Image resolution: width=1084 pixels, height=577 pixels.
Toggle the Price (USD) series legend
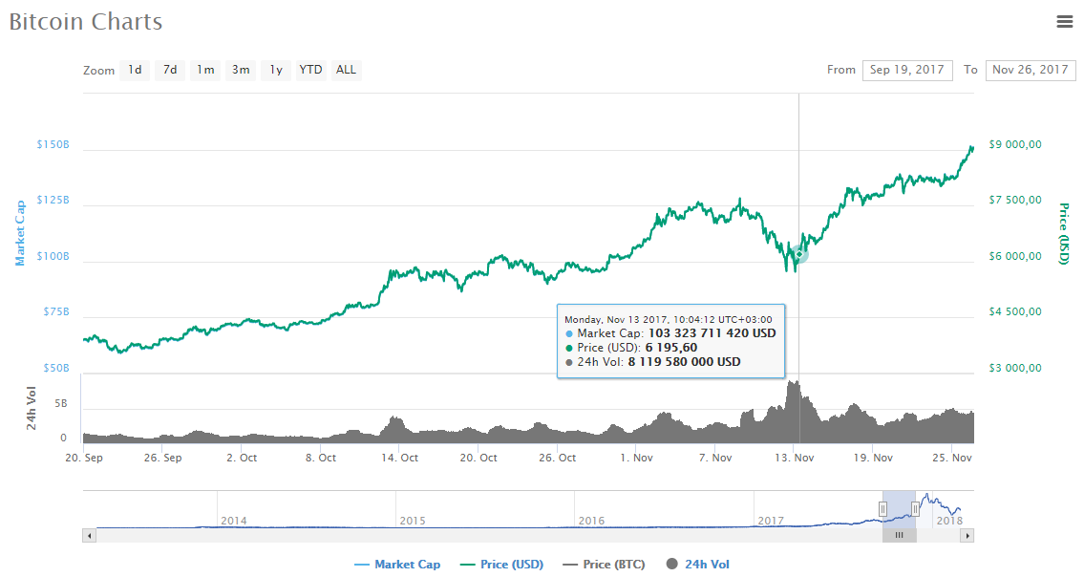click(502, 565)
